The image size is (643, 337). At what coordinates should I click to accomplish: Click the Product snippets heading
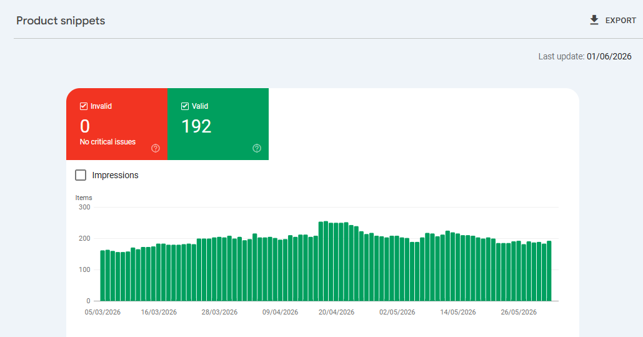(x=61, y=21)
